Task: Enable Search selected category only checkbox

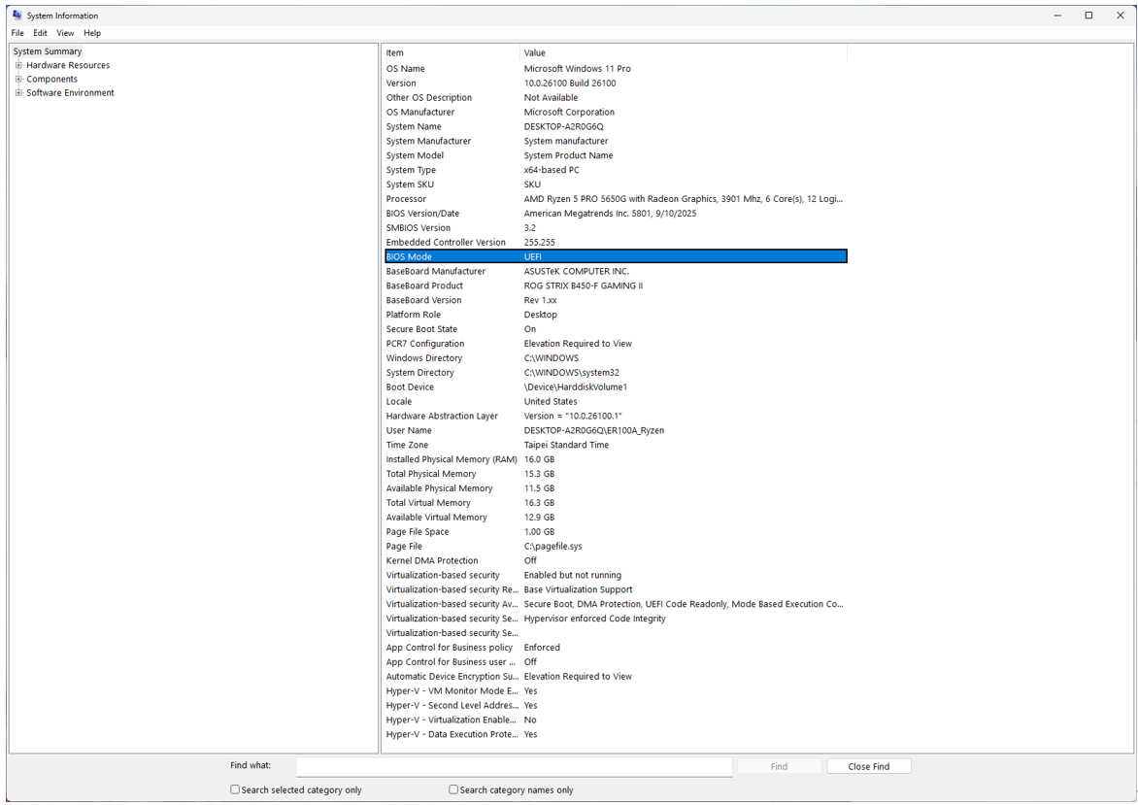Action: (235, 789)
